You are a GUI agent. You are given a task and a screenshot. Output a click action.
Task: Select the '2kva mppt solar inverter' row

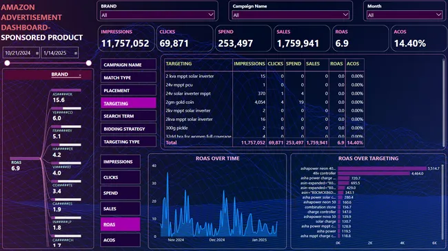click(x=264, y=119)
